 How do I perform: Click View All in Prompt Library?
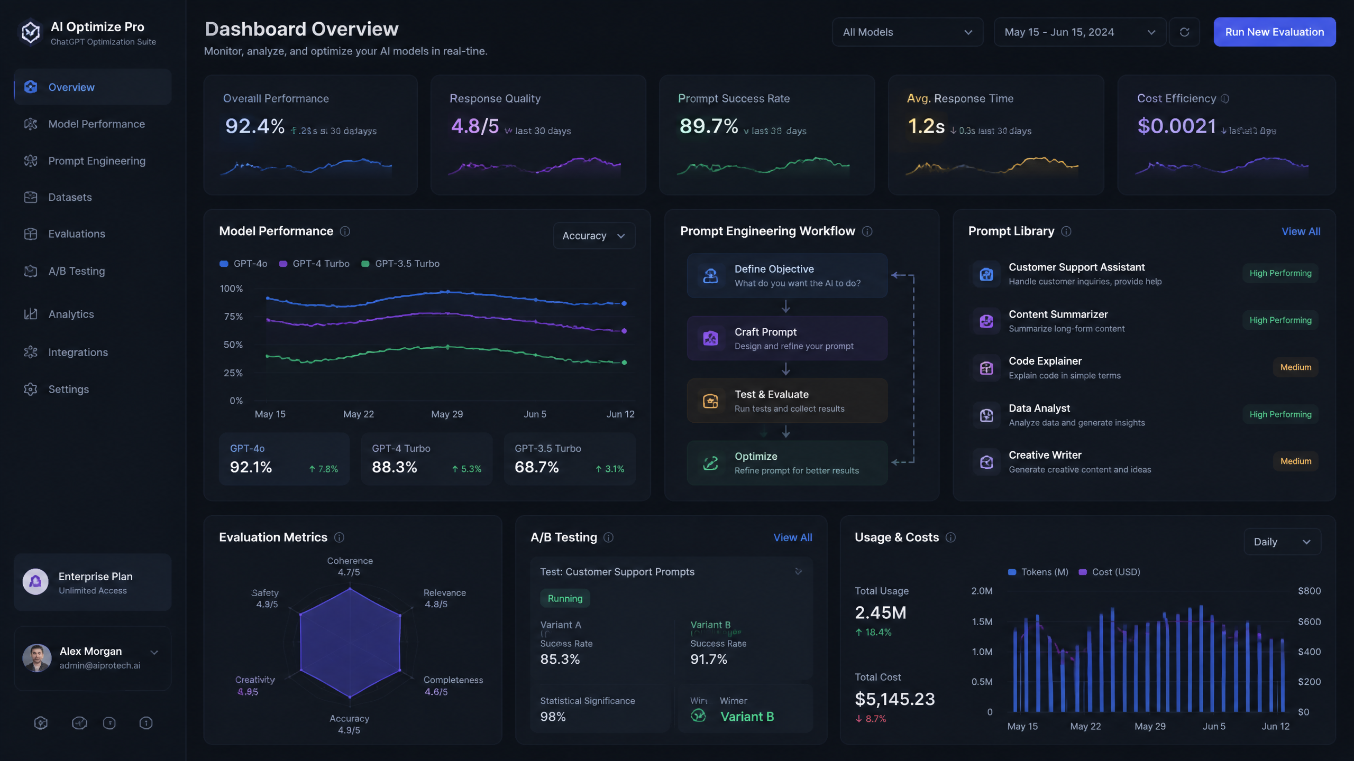[x=1301, y=231]
